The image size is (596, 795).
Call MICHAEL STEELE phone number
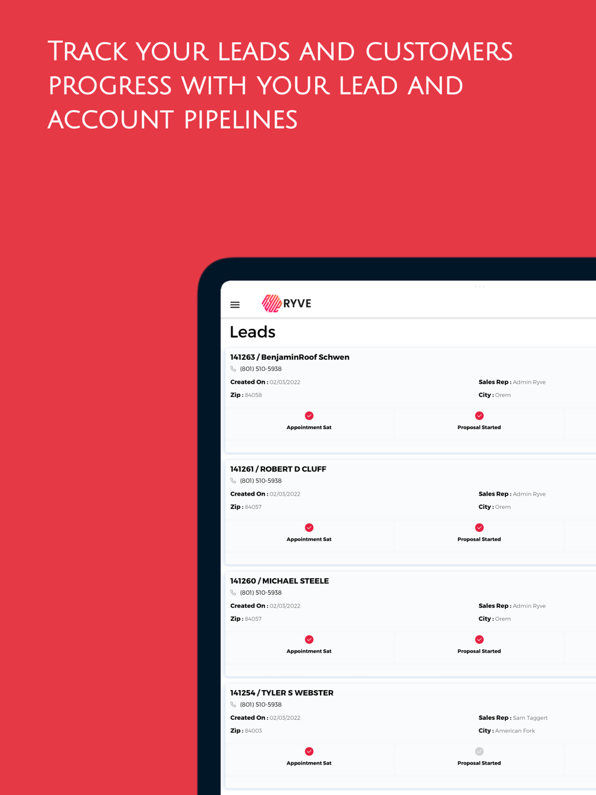[260, 593]
